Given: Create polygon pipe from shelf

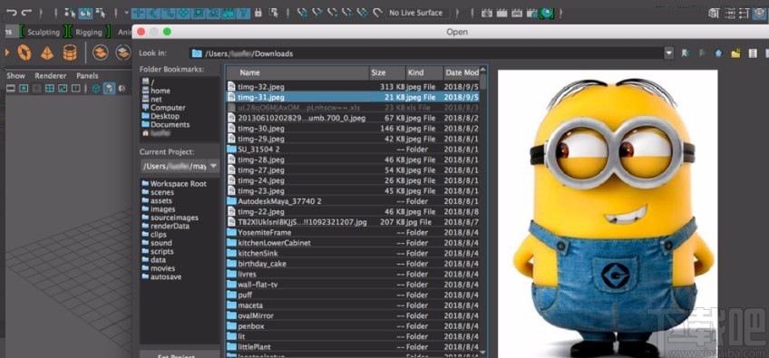Looking at the screenshot, I should (70, 53).
